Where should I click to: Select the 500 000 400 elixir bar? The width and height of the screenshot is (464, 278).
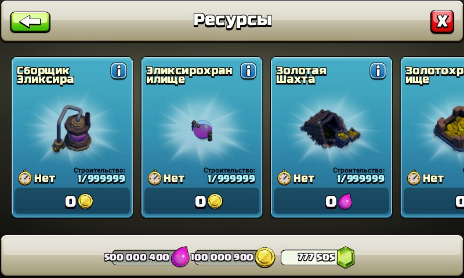pos(146,257)
